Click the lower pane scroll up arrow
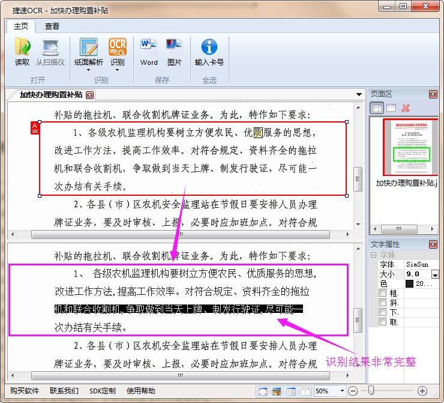This screenshot has width=444, height=403. pyautogui.click(x=358, y=249)
